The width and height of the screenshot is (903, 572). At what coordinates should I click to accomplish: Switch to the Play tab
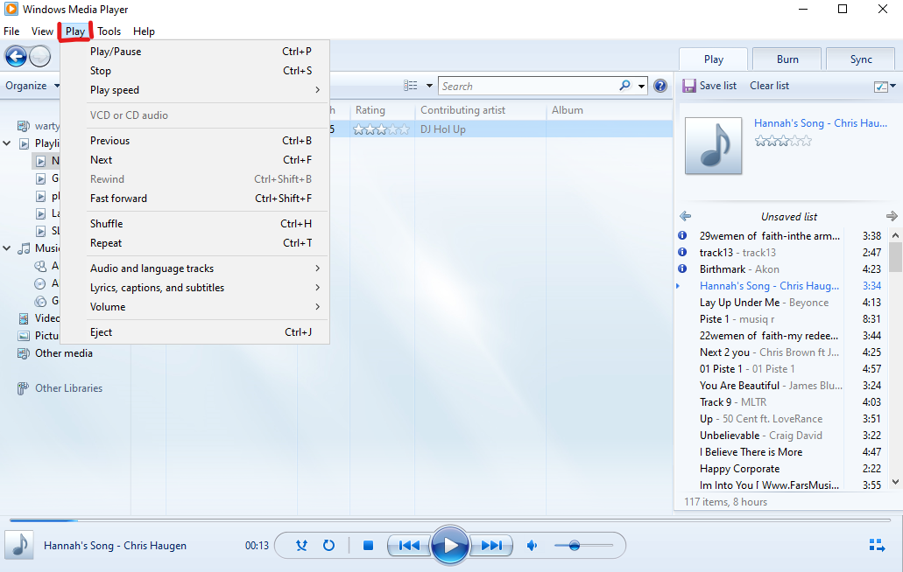coord(714,59)
